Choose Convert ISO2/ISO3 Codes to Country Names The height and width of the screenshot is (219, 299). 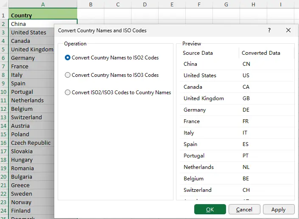coord(118,93)
